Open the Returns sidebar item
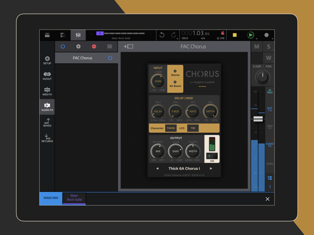This screenshot has height=235, width=314. tap(47, 138)
